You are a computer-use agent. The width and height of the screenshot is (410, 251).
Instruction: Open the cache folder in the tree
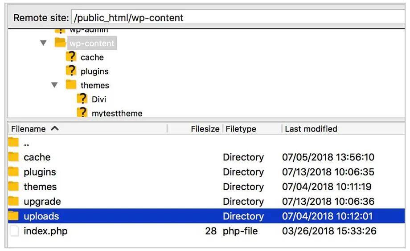tap(92, 57)
